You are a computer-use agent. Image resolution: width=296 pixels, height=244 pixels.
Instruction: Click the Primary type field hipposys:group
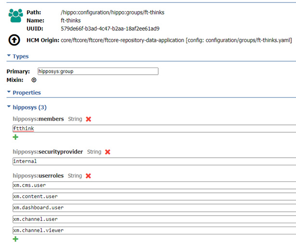[x=98, y=71]
